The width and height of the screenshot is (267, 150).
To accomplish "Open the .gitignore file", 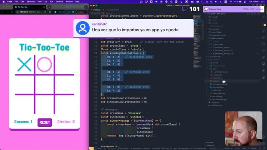I will 216,102.
